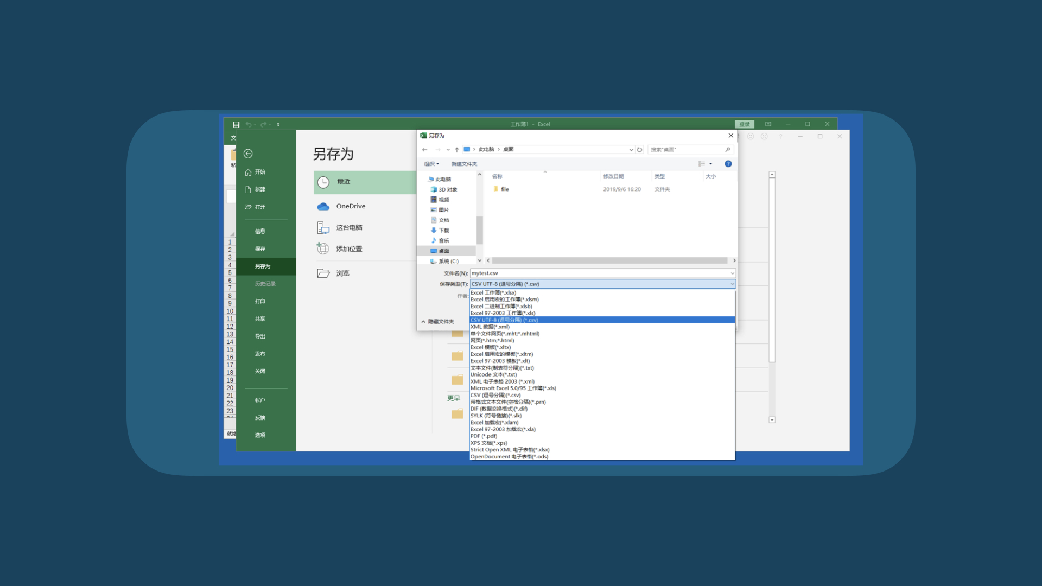Click the back arrow in Save As dialog
This screenshot has width=1042, height=586.
425,149
